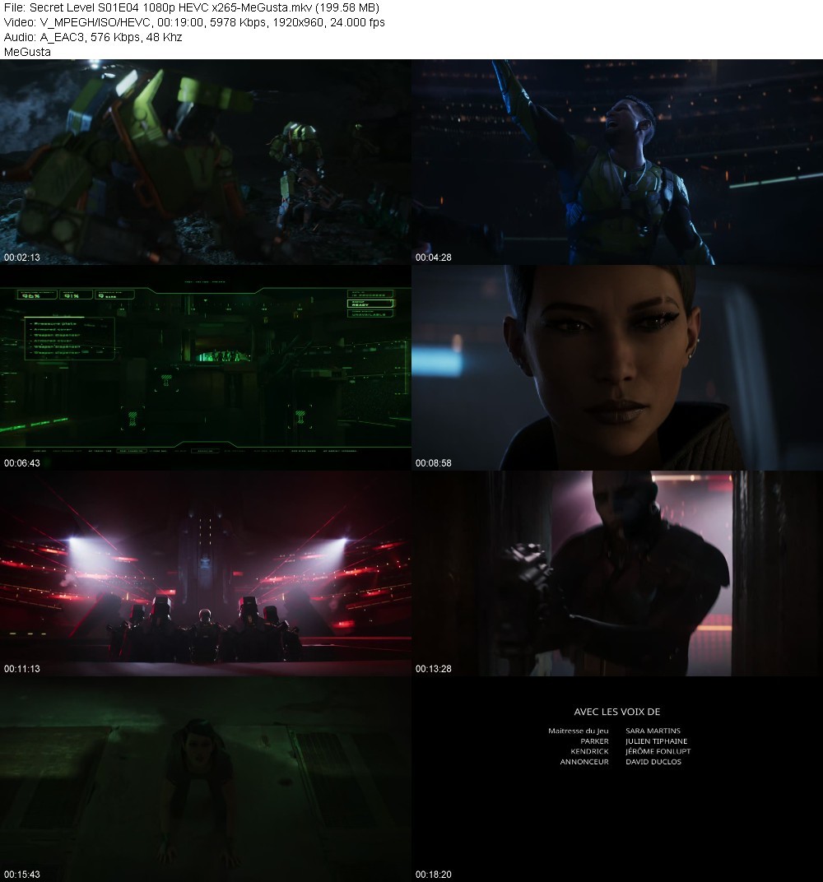The image size is (823, 882).
Task: Open the thumbnail timestamped 00:13:28
Action: tap(618, 573)
